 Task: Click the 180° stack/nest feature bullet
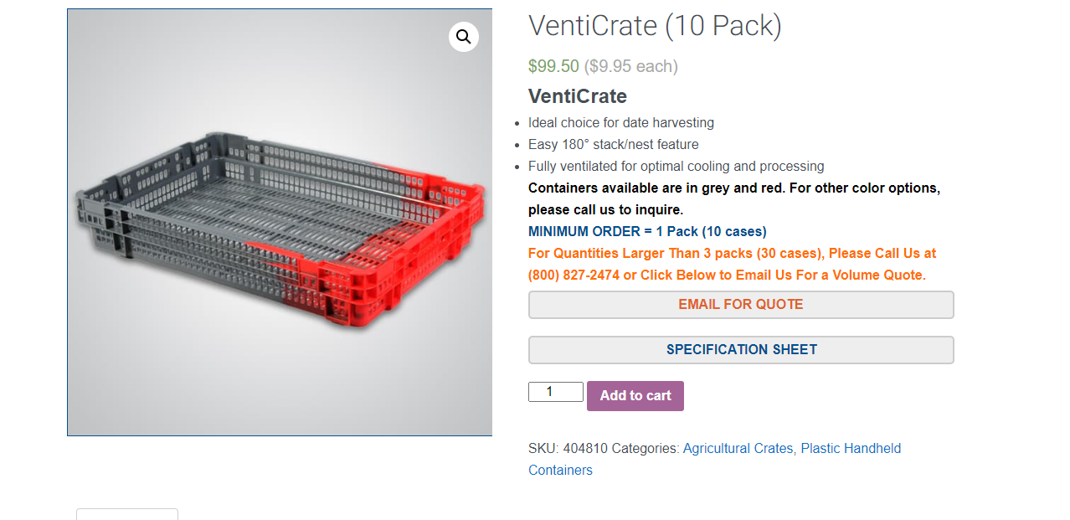(x=613, y=145)
